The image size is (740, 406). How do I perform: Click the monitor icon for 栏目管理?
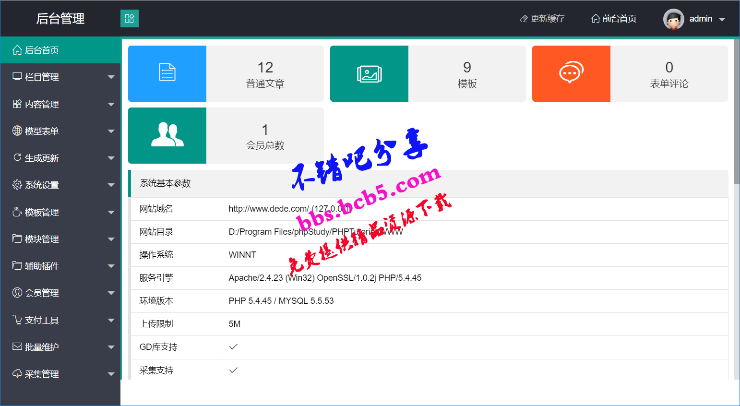point(17,77)
